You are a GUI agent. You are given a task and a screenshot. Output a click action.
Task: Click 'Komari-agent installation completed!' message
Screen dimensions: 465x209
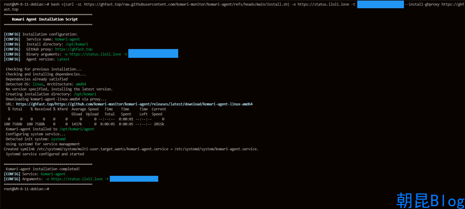43,169
